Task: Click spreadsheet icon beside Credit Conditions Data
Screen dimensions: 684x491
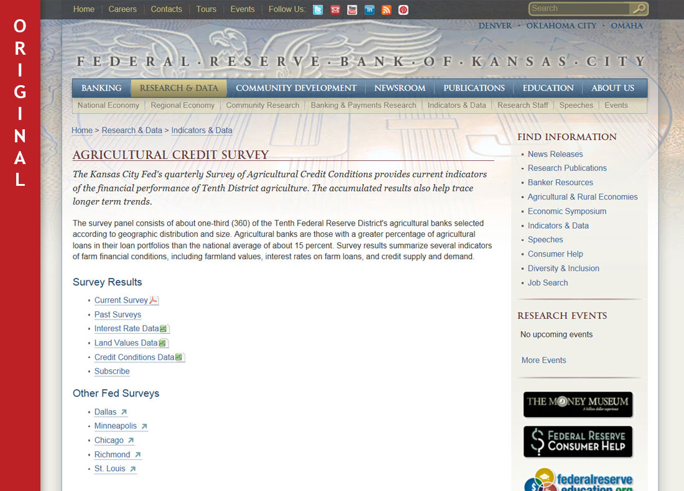Action: (179, 357)
